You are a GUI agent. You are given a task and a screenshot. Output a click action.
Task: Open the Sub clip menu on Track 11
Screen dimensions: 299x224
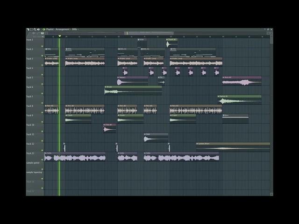click(x=145, y=134)
